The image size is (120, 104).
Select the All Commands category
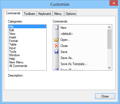tap(27, 66)
